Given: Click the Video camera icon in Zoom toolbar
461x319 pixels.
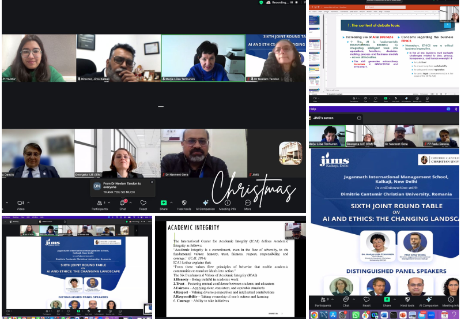Looking at the screenshot, I should tap(20, 203).
